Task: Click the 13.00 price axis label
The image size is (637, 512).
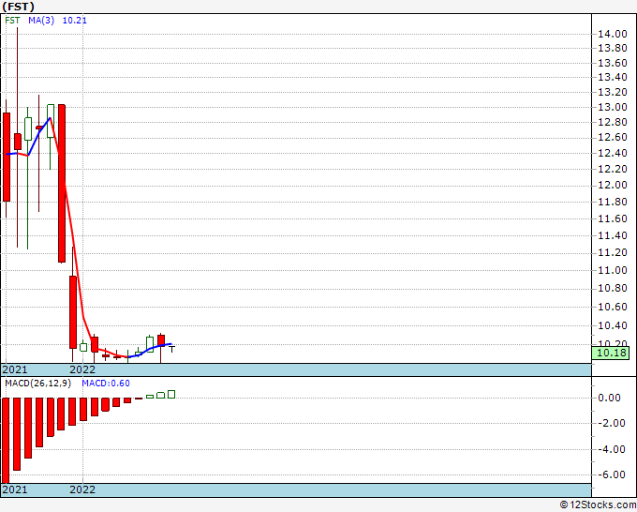Action: coord(613,107)
